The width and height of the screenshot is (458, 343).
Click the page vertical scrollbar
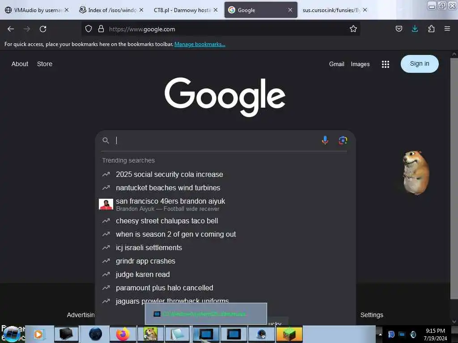coord(454,179)
